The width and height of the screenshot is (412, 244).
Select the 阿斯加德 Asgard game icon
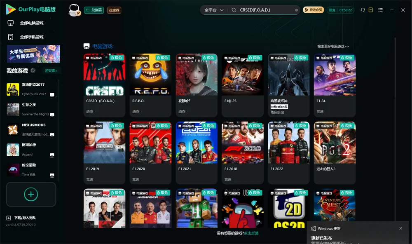pyautogui.click(x=13, y=150)
